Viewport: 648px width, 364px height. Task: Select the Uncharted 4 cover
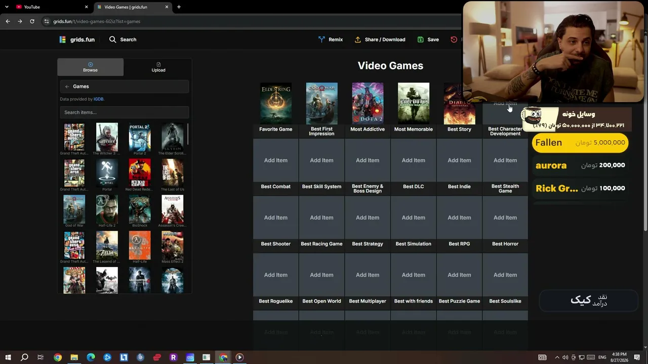pos(140,280)
